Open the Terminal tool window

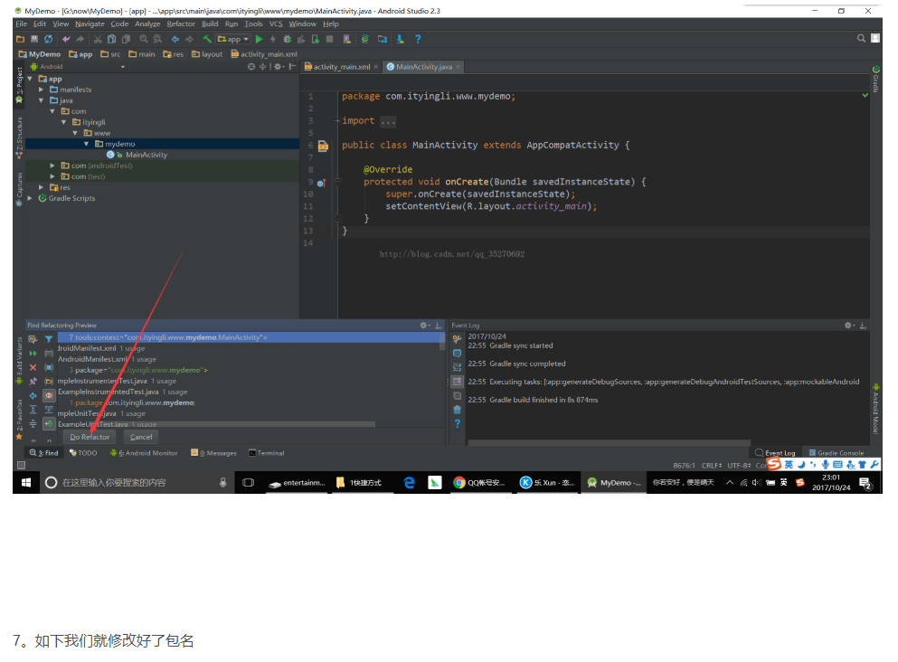pyautogui.click(x=266, y=453)
